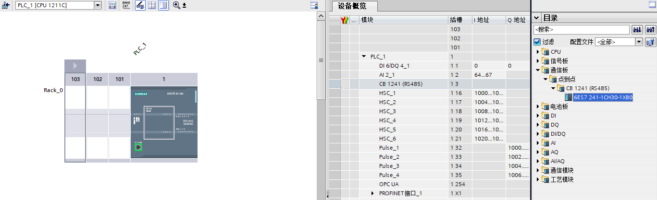Expand the rack arrow above slot 103
The image size is (657, 200).
point(75,66)
